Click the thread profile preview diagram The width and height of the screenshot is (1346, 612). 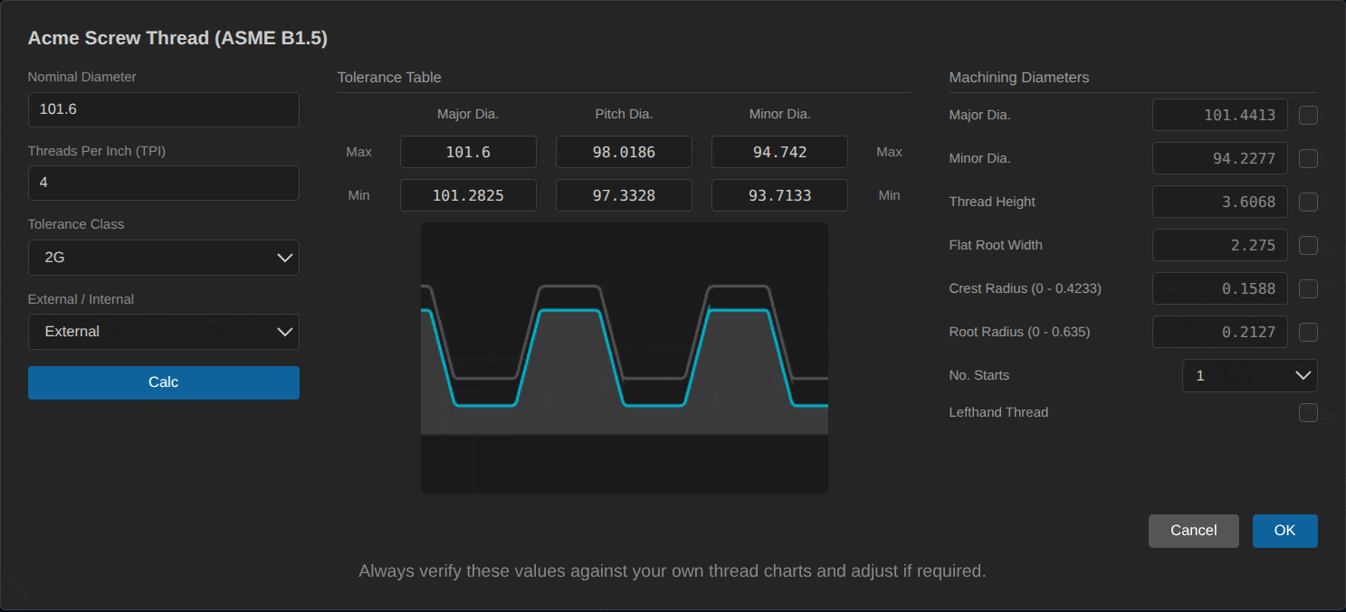pos(625,358)
